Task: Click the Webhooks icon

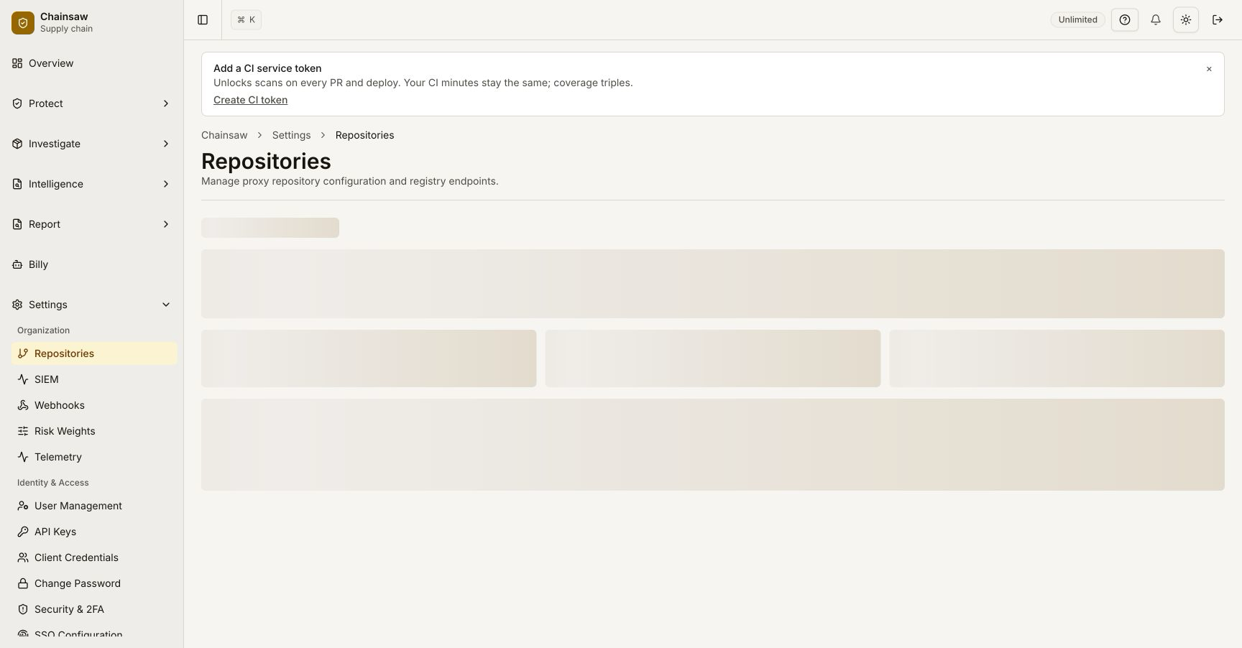Action: [x=23, y=405]
